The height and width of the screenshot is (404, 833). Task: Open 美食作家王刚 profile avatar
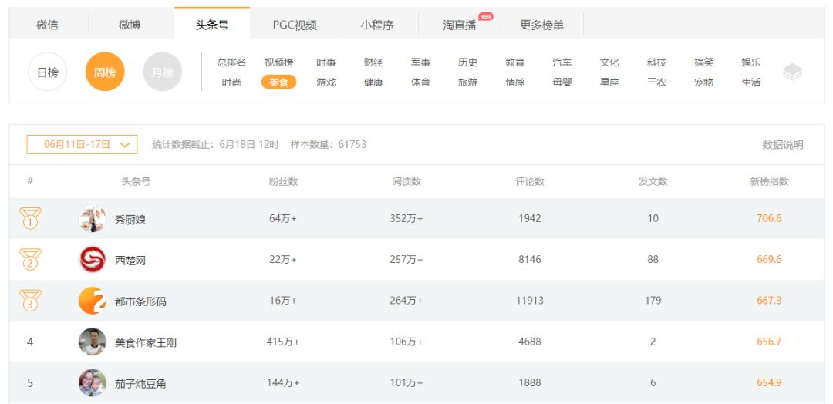pos(93,342)
